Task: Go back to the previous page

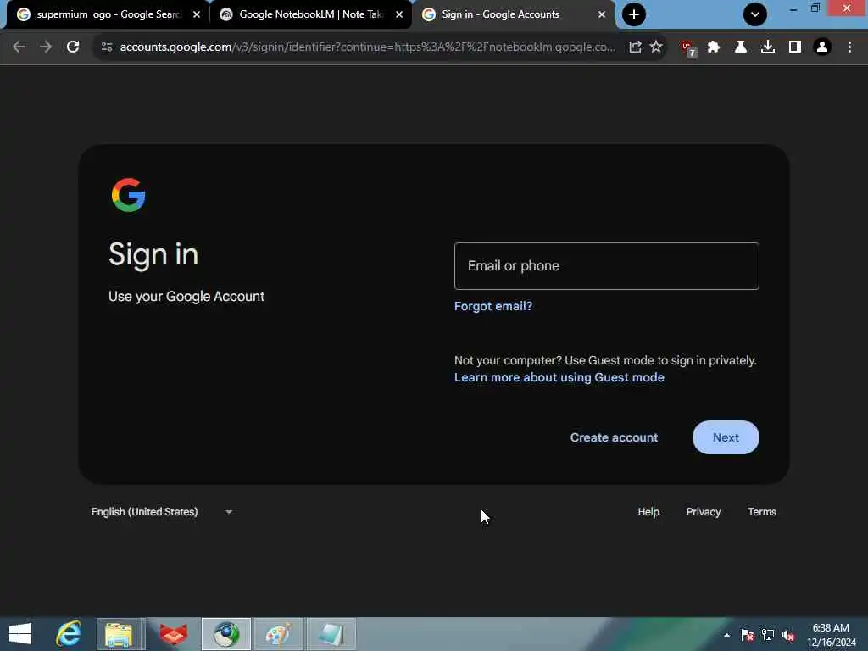Action: click(x=19, y=47)
